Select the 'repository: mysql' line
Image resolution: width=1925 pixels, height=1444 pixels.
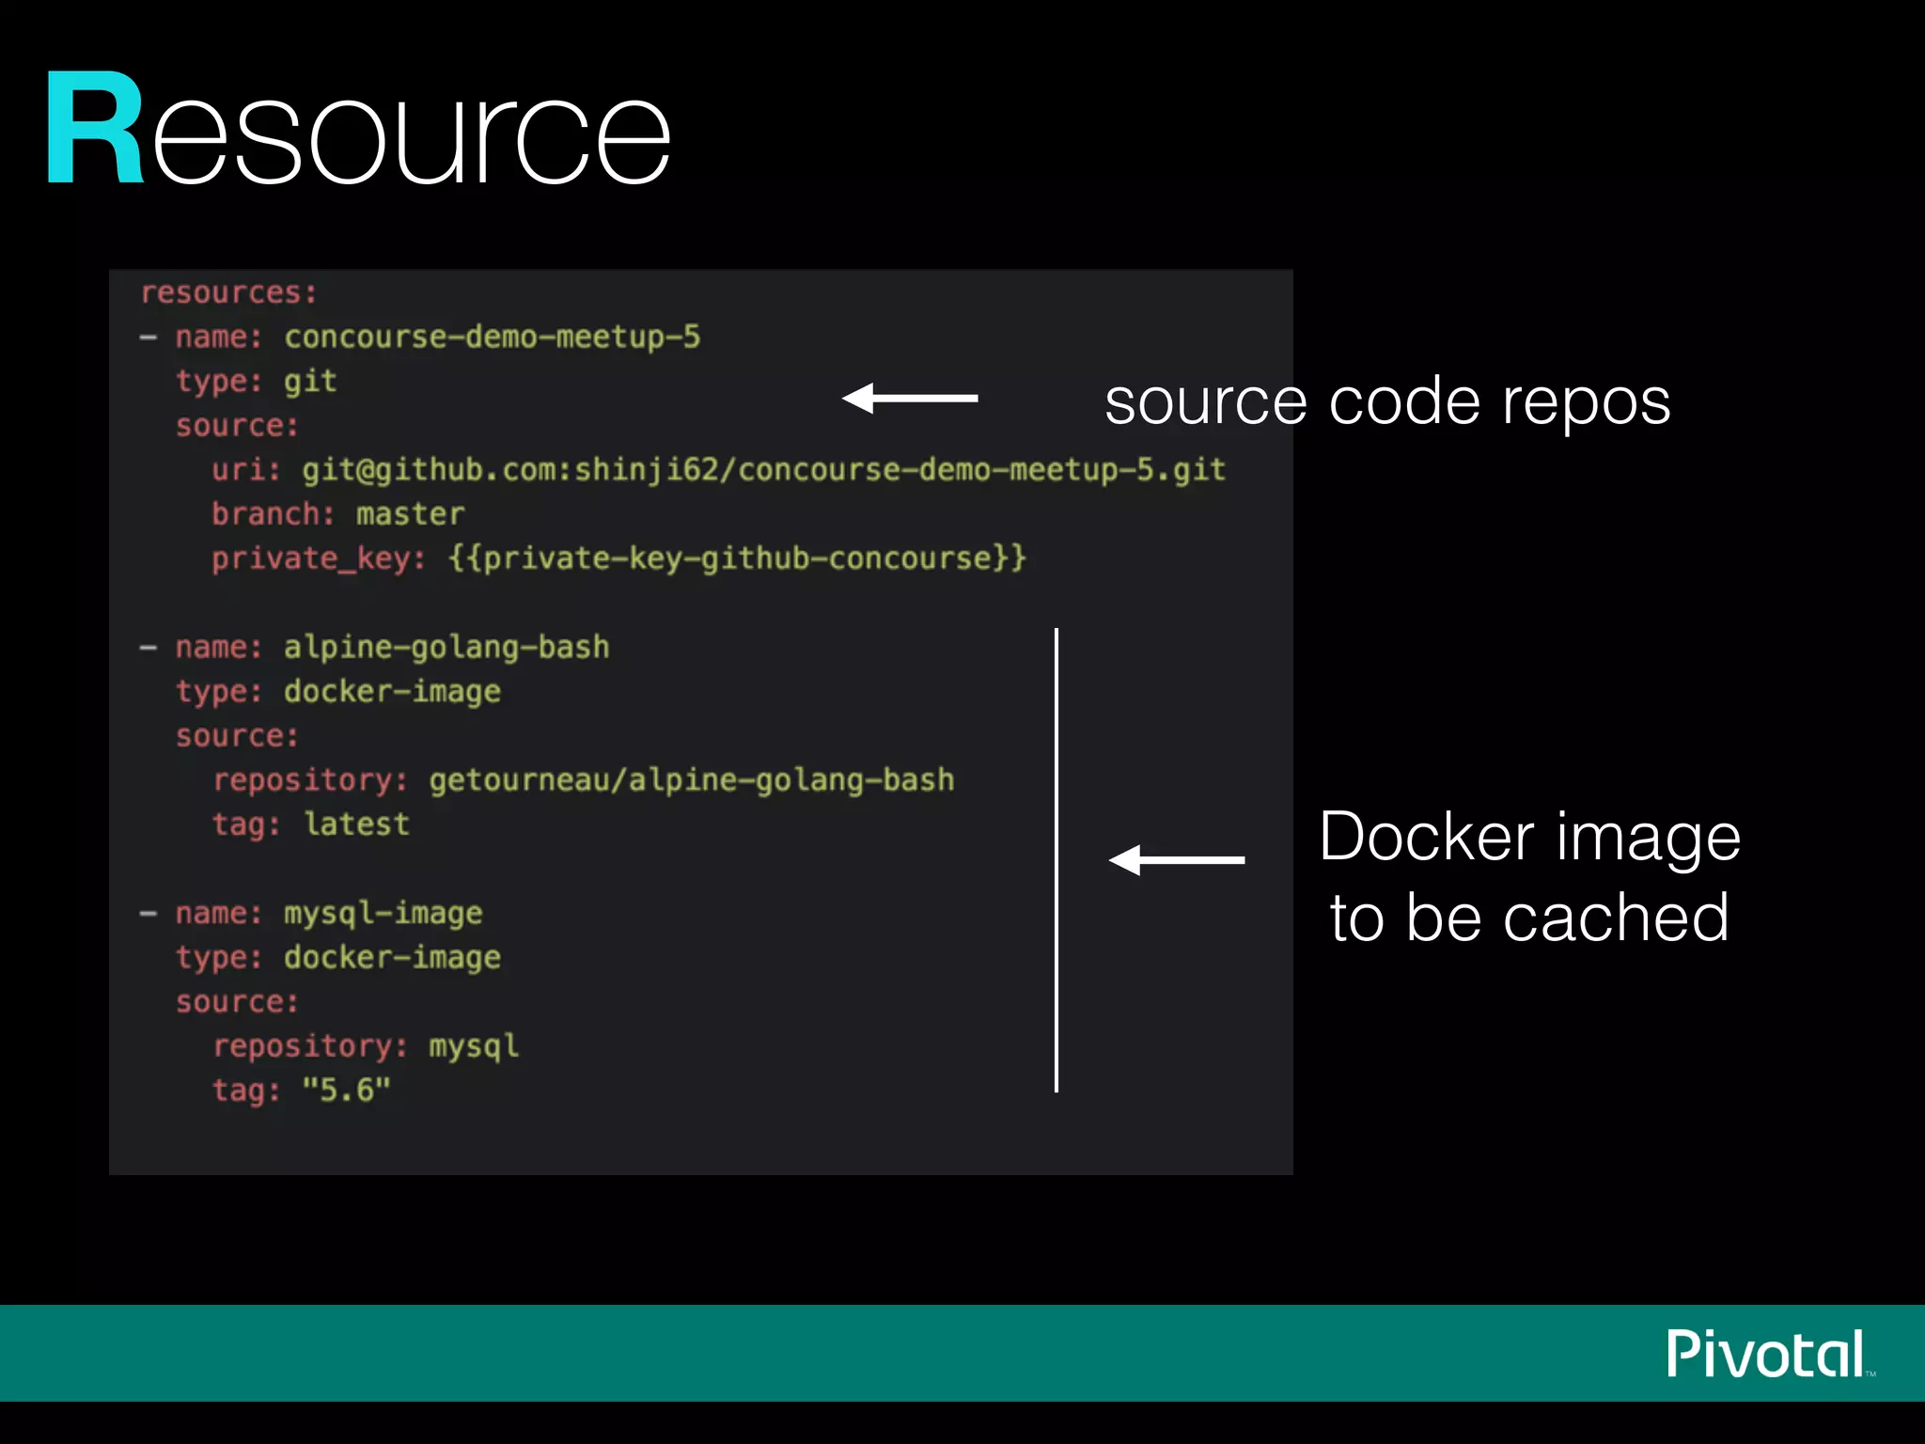[366, 1046]
